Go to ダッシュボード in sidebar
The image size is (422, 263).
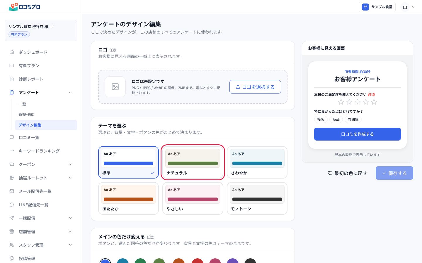tap(41, 52)
